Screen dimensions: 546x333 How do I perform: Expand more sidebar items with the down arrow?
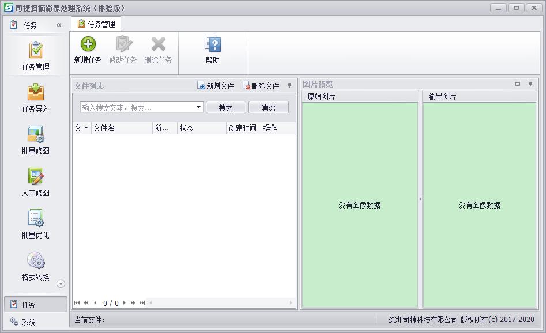(x=61, y=283)
